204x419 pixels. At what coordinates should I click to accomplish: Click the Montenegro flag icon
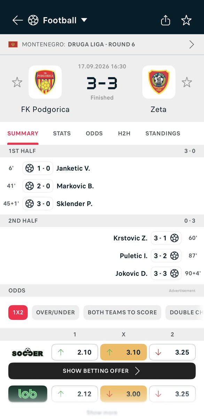click(x=13, y=44)
